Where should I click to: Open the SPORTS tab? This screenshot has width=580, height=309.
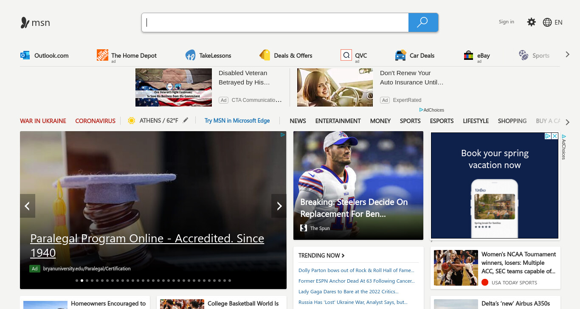tap(410, 121)
